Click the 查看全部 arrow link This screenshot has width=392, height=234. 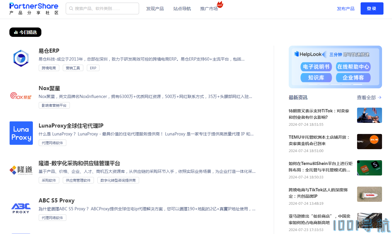point(369,97)
